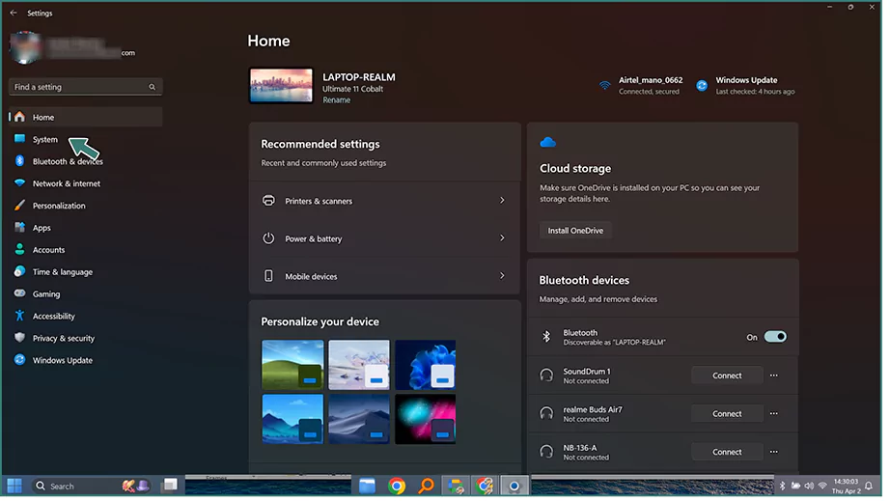Open the Personalization category
Screen dimensions: 890x501
coord(60,208)
